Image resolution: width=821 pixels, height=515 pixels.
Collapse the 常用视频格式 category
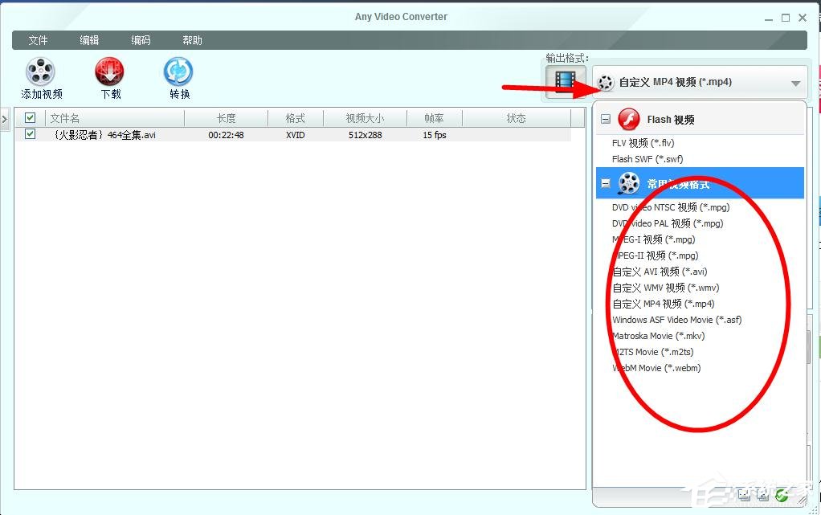pos(606,183)
